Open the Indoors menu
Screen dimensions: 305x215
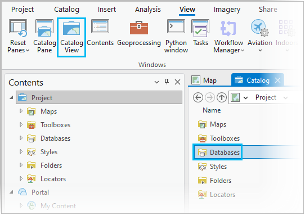(x=287, y=36)
